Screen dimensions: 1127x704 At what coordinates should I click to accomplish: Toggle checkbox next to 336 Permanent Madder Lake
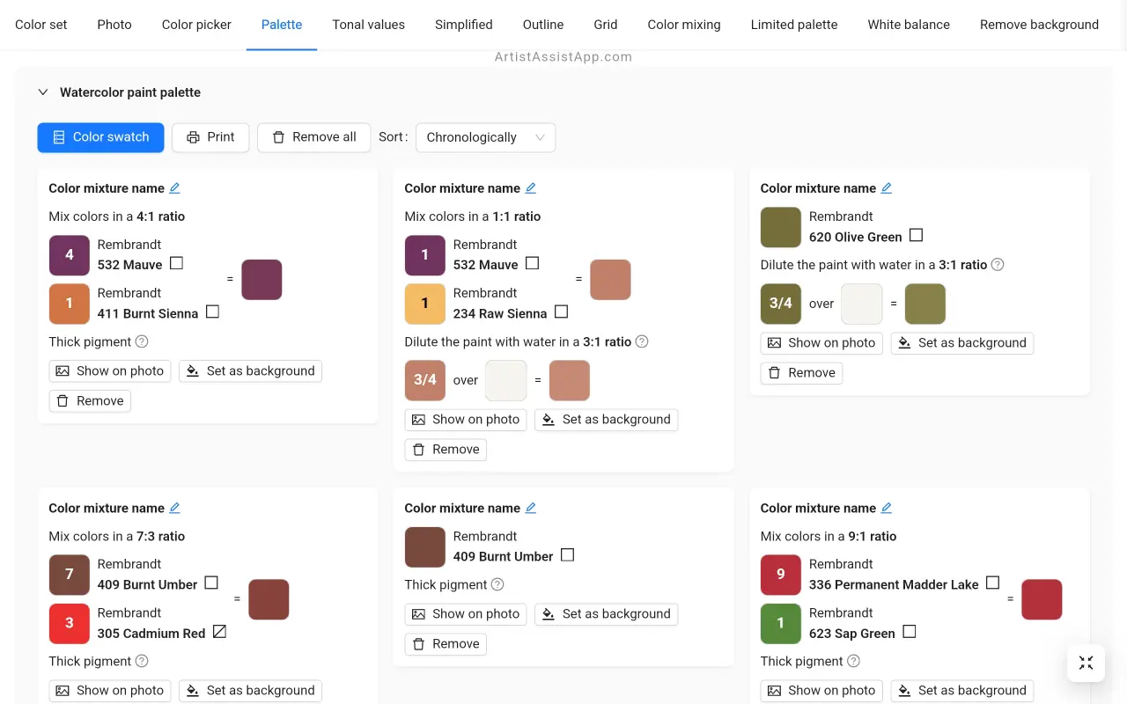click(992, 583)
